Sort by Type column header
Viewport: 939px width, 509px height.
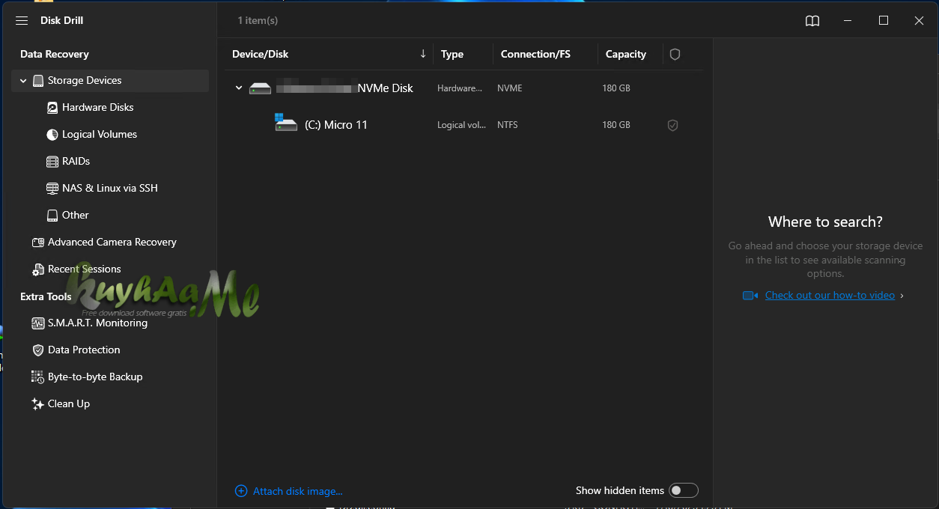[x=452, y=55]
